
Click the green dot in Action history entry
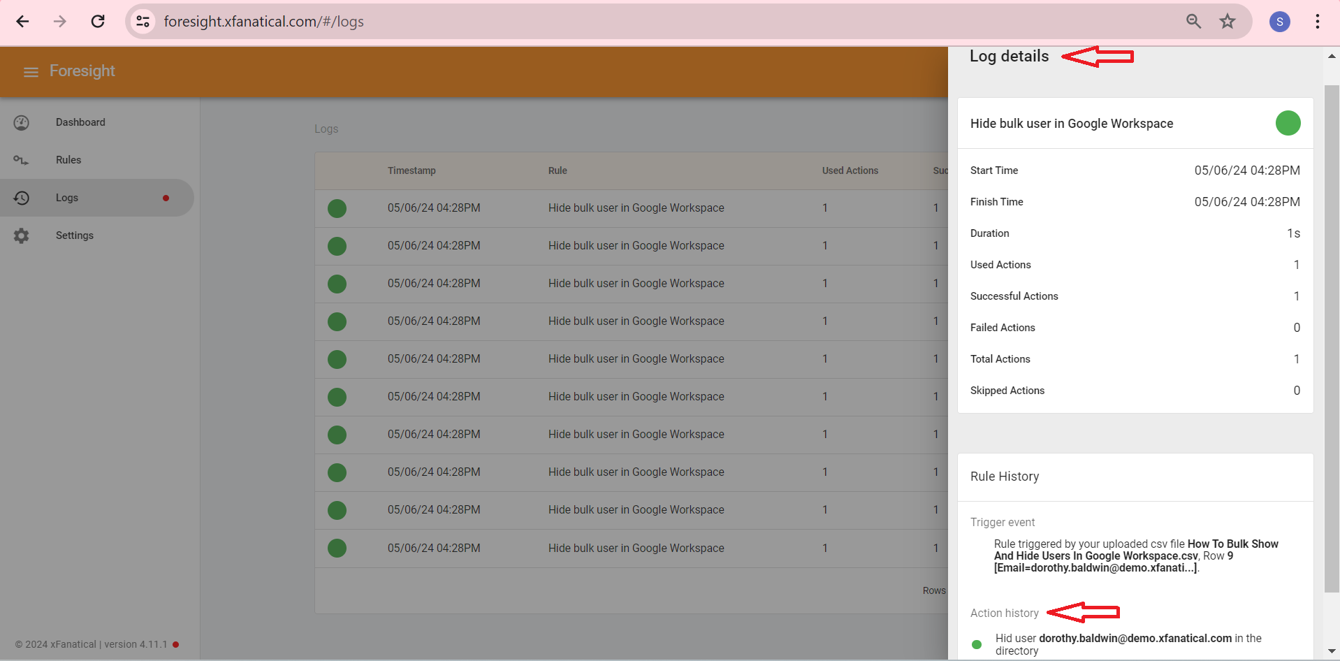point(977,644)
